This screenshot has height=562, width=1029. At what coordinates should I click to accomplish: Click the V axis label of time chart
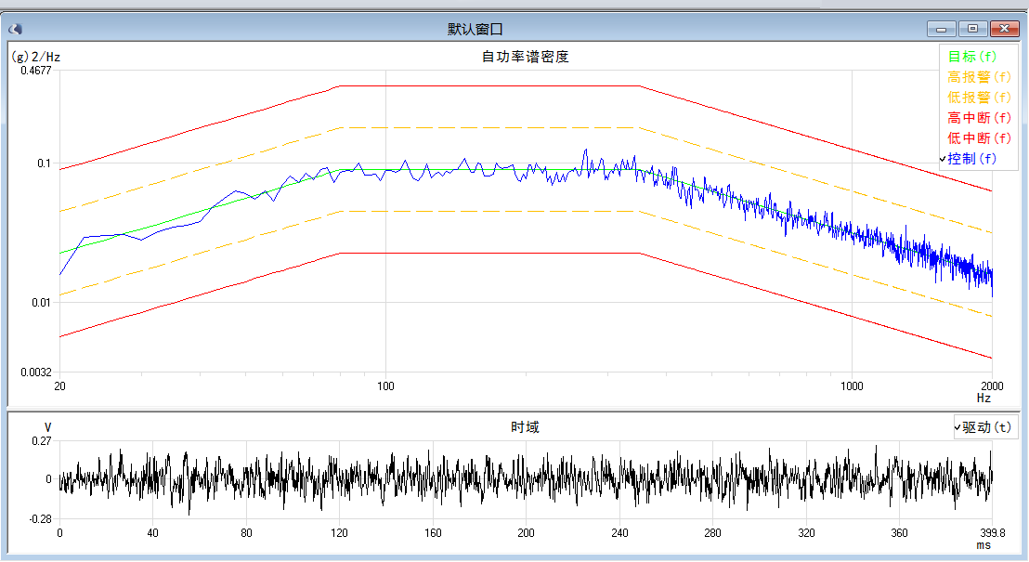48,427
